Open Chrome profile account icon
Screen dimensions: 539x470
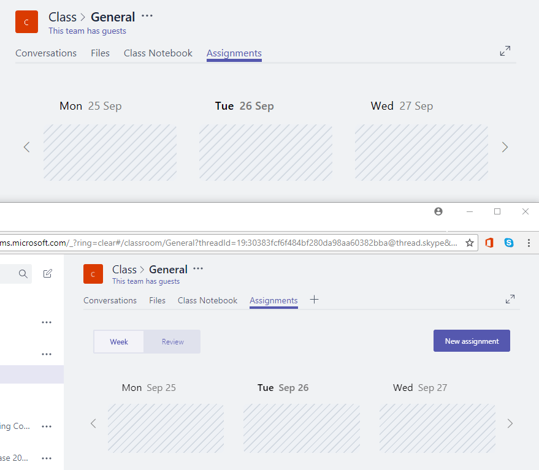coord(438,211)
